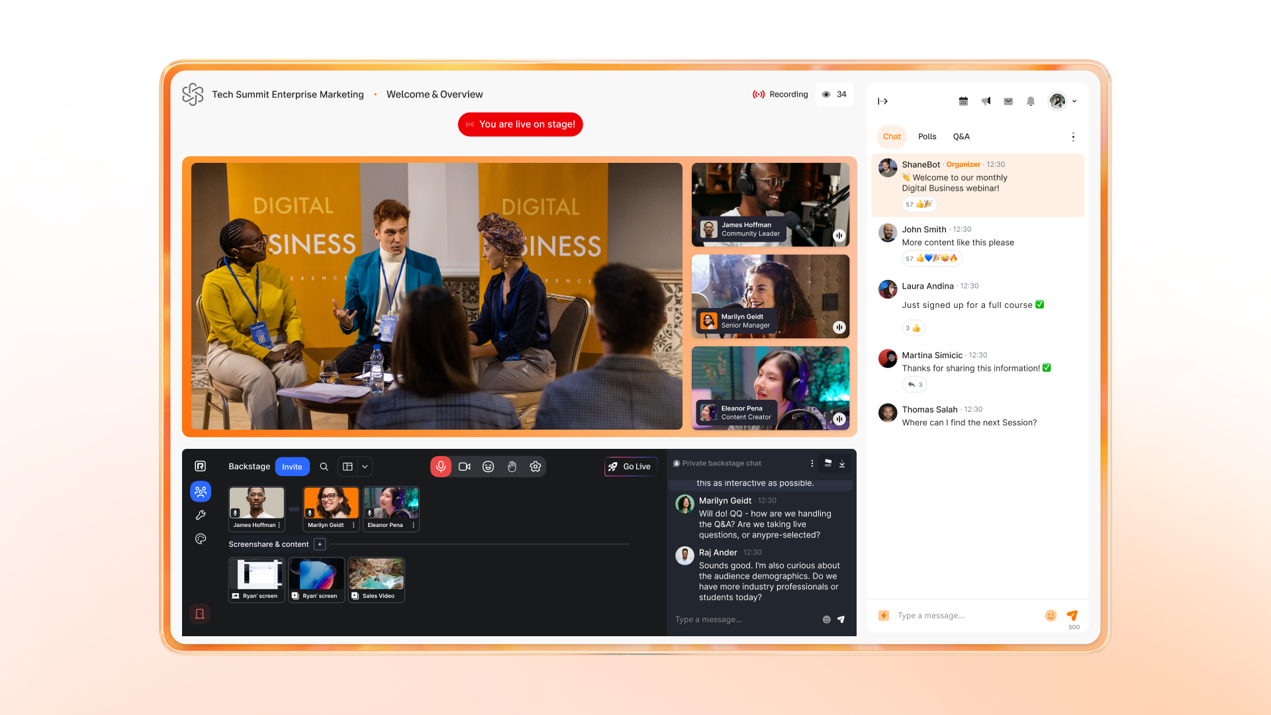Screen dimensions: 1271x715
Task: Toggle the microphone mute button
Action: tap(441, 467)
